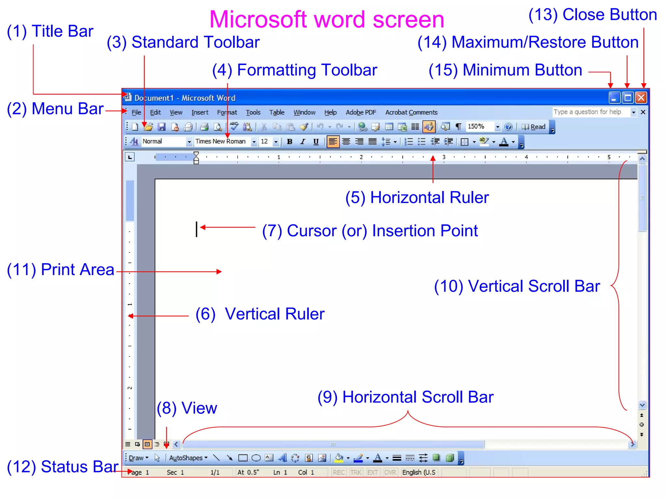Select the Oval drawing tool
666x499 pixels.
(256, 458)
